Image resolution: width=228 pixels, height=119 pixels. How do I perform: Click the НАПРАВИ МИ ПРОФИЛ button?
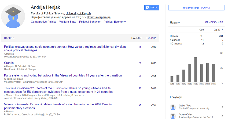pyautogui.click(x=196, y=8)
